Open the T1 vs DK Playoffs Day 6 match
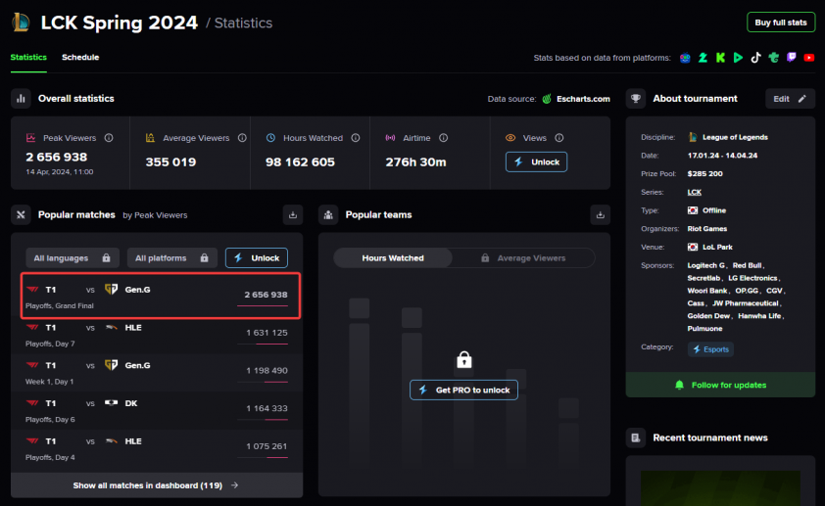This screenshot has width=825, height=506. [157, 411]
